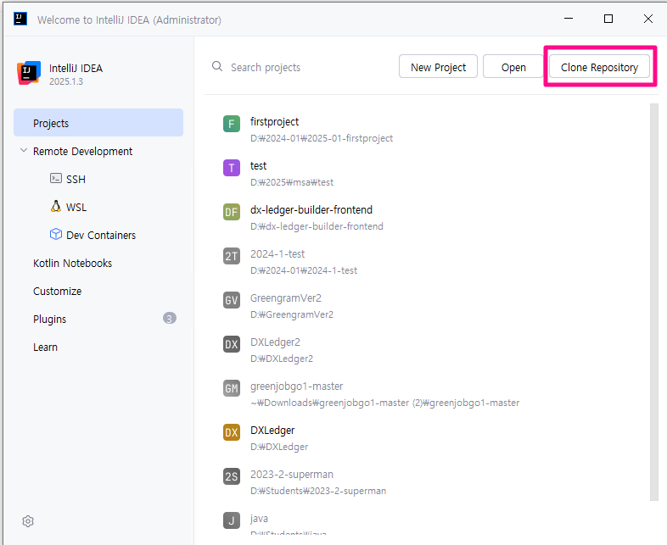Open SSH remote development

pos(76,179)
